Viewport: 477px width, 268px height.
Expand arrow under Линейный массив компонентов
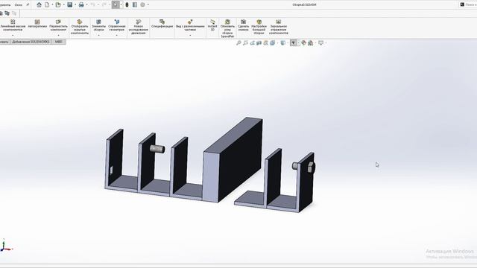[x=13, y=35]
